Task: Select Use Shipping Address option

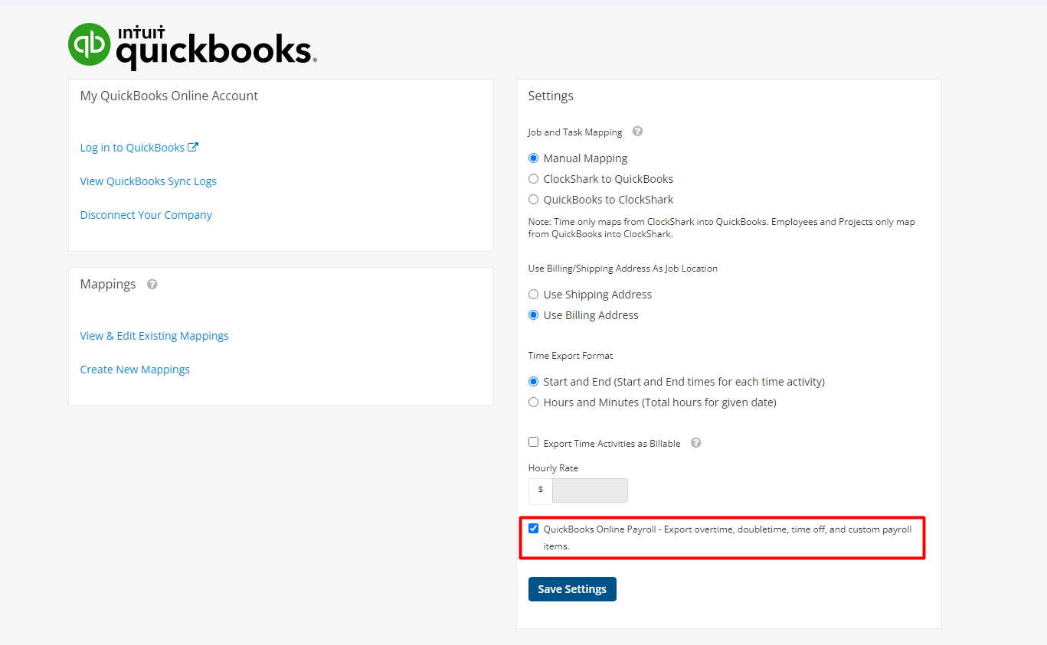Action: (x=534, y=295)
